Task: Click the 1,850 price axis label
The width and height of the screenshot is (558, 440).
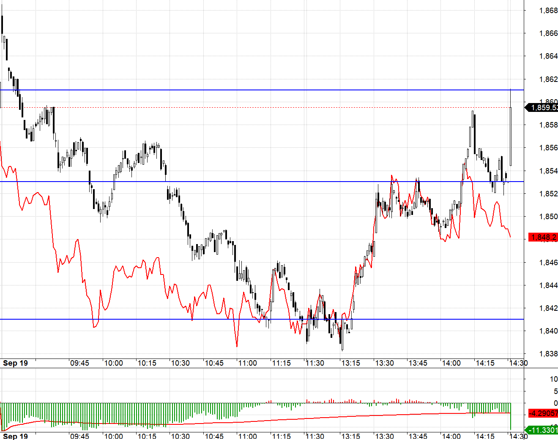Action: pos(548,217)
